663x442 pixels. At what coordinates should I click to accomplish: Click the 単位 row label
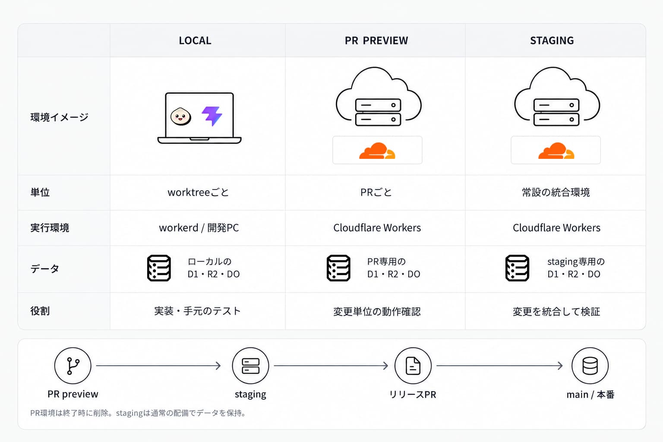(x=40, y=192)
